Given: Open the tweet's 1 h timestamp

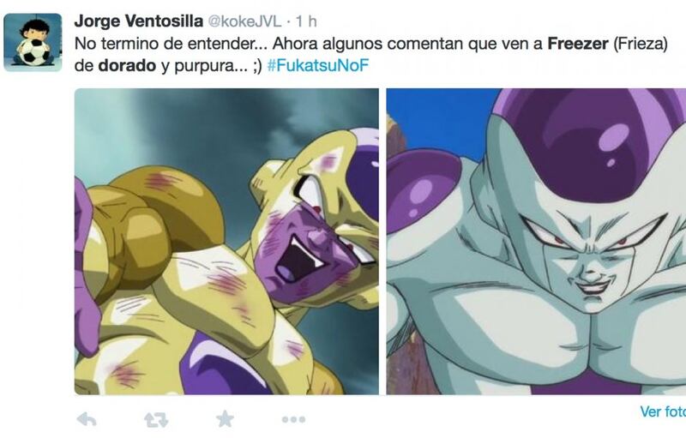Looking at the screenshot, I should click(306, 21).
